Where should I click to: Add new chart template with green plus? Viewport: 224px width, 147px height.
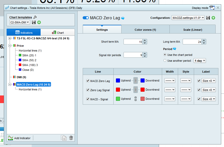point(39,22)
